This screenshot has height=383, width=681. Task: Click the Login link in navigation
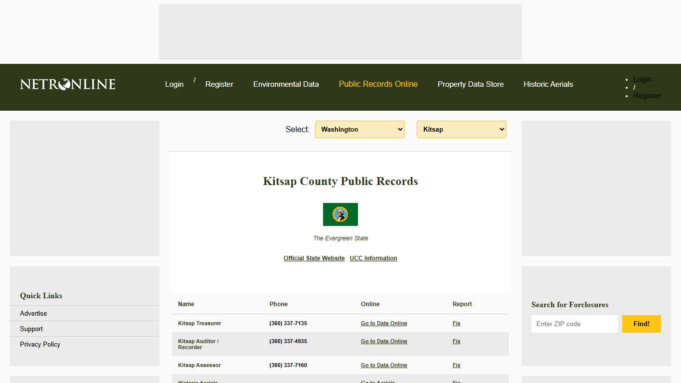[174, 84]
